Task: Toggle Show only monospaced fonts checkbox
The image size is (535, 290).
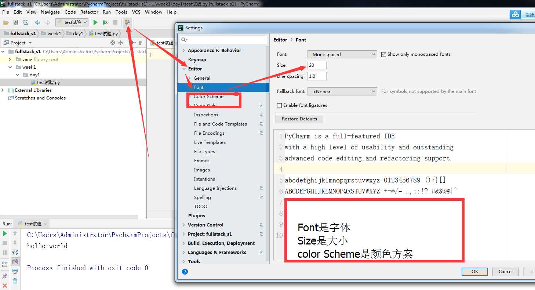Action: pyautogui.click(x=384, y=54)
